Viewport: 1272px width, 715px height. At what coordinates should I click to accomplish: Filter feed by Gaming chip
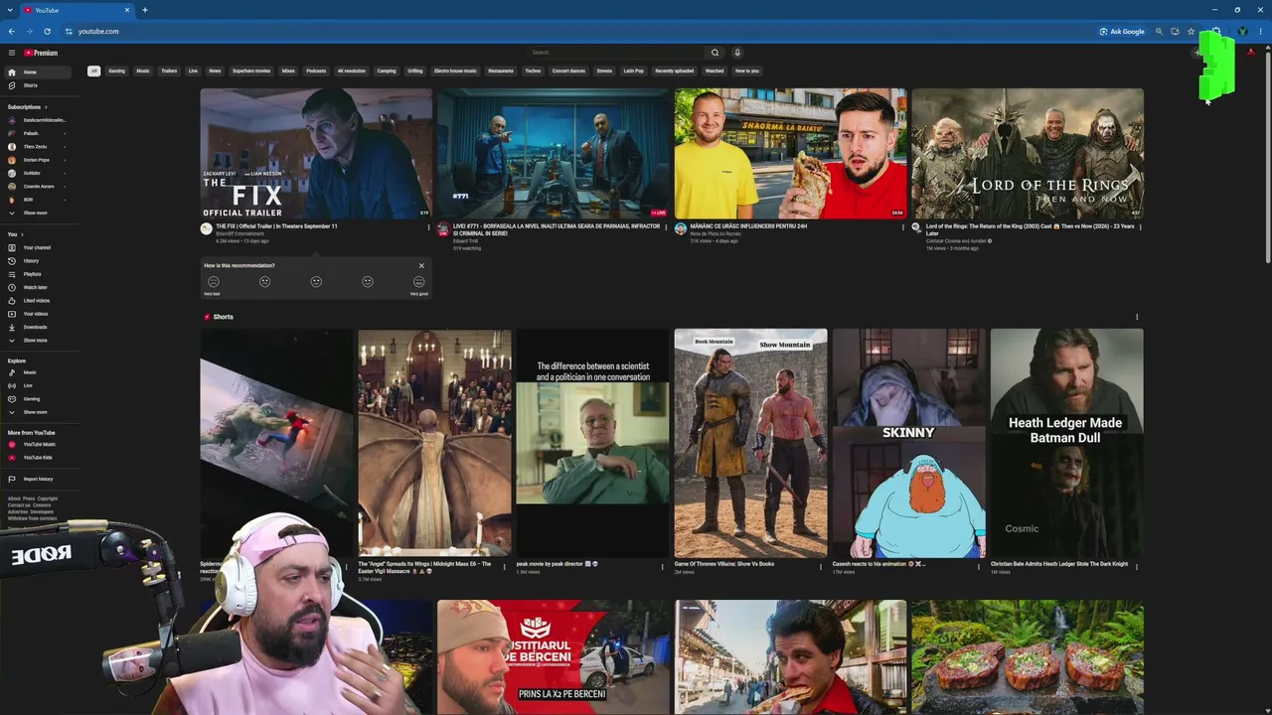click(x=117, y=71)
